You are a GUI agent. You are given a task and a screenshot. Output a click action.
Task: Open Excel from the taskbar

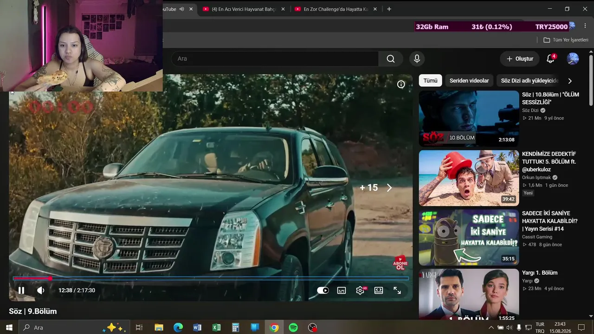pyautogui.click(x=216, y=328)
